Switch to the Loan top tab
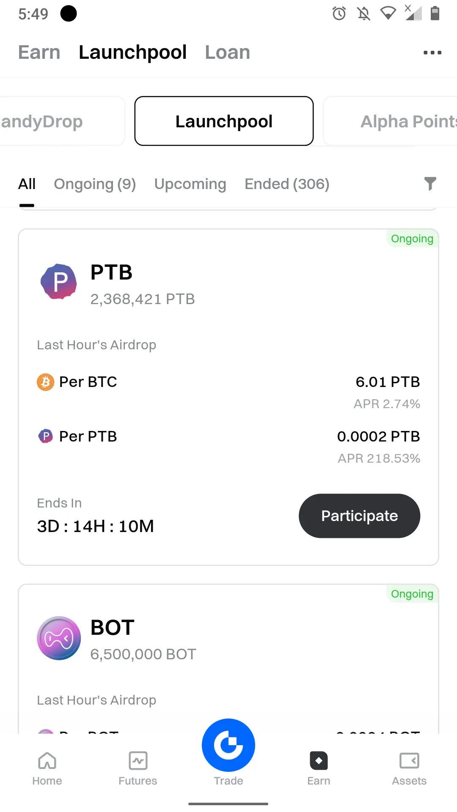Screen dimensions: 457x812 (x=228, y=52)
